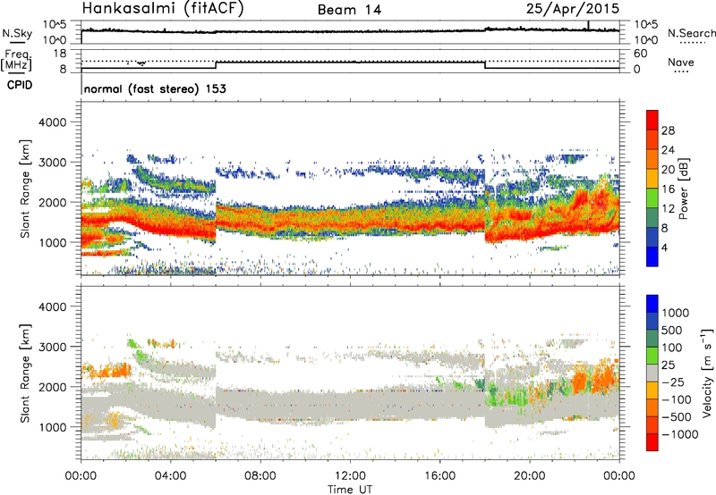This screenshot has width=716, height=495.
Task: Click '2000' on velocity panel range axis
Action: tap(52, 387)
